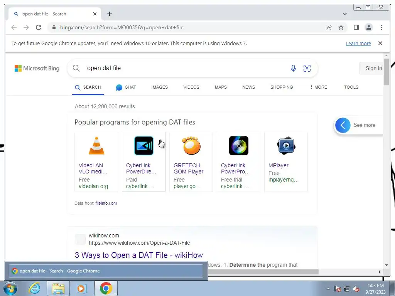The height and width of the screenshot is (296, 395).
Task: Launch Internet Explorer from taskbar
Action: [34, 288]
